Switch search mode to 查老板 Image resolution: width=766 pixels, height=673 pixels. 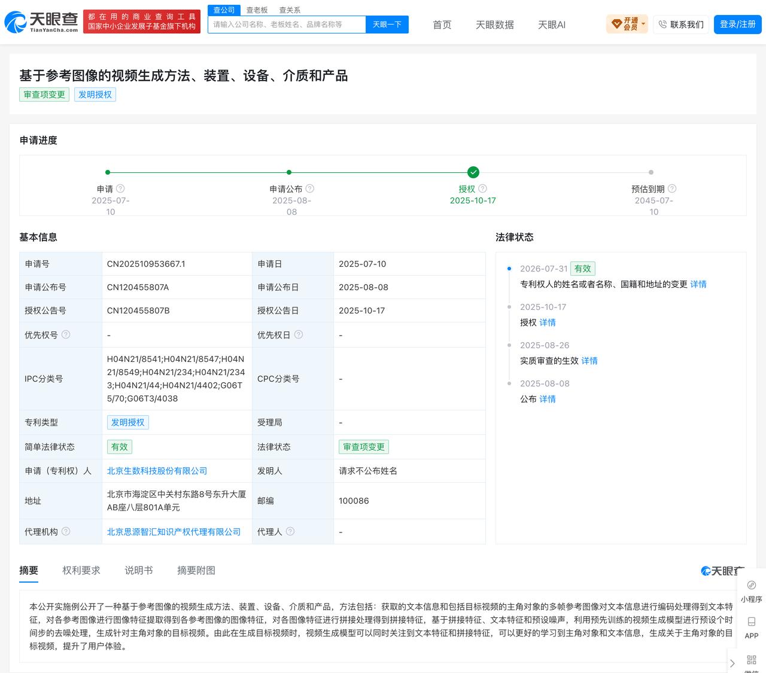(257, 10)
